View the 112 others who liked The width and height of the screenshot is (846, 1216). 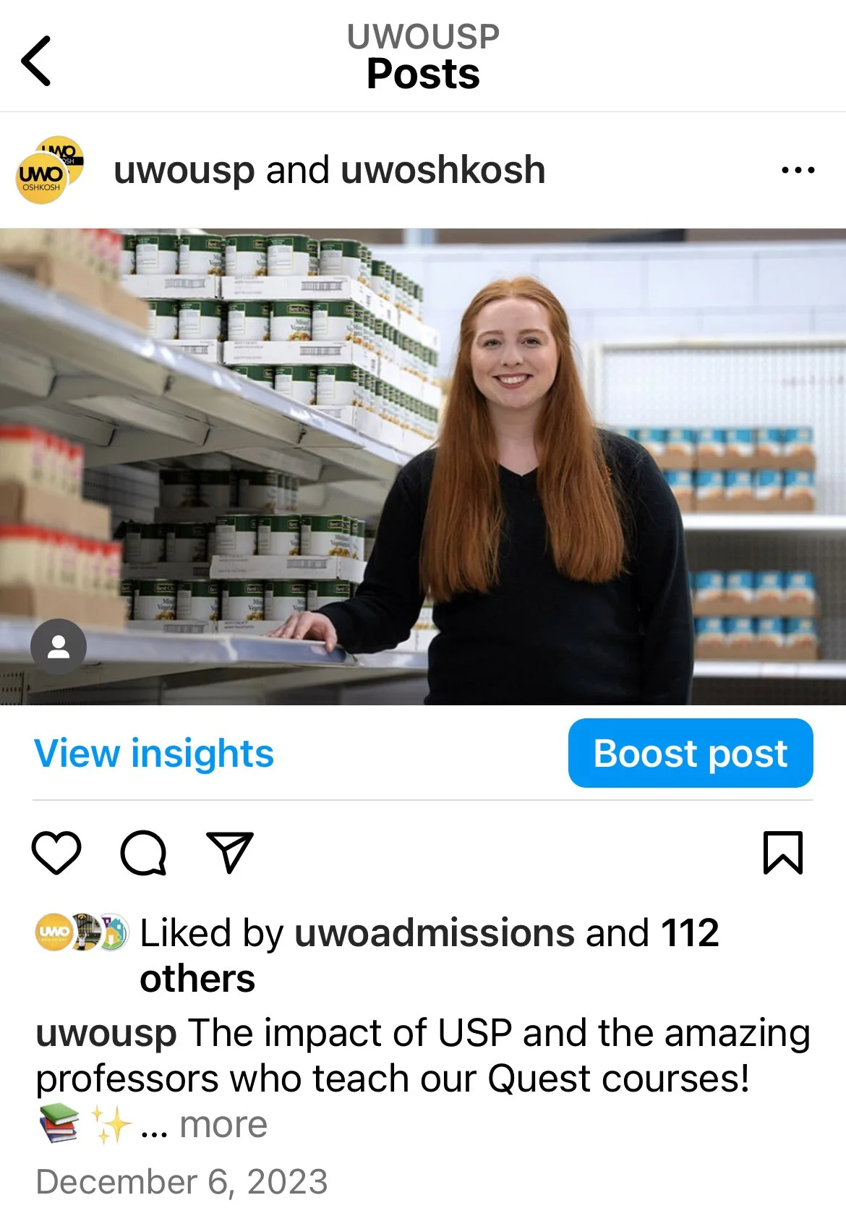pyautogui.click(x=430, y=955)
